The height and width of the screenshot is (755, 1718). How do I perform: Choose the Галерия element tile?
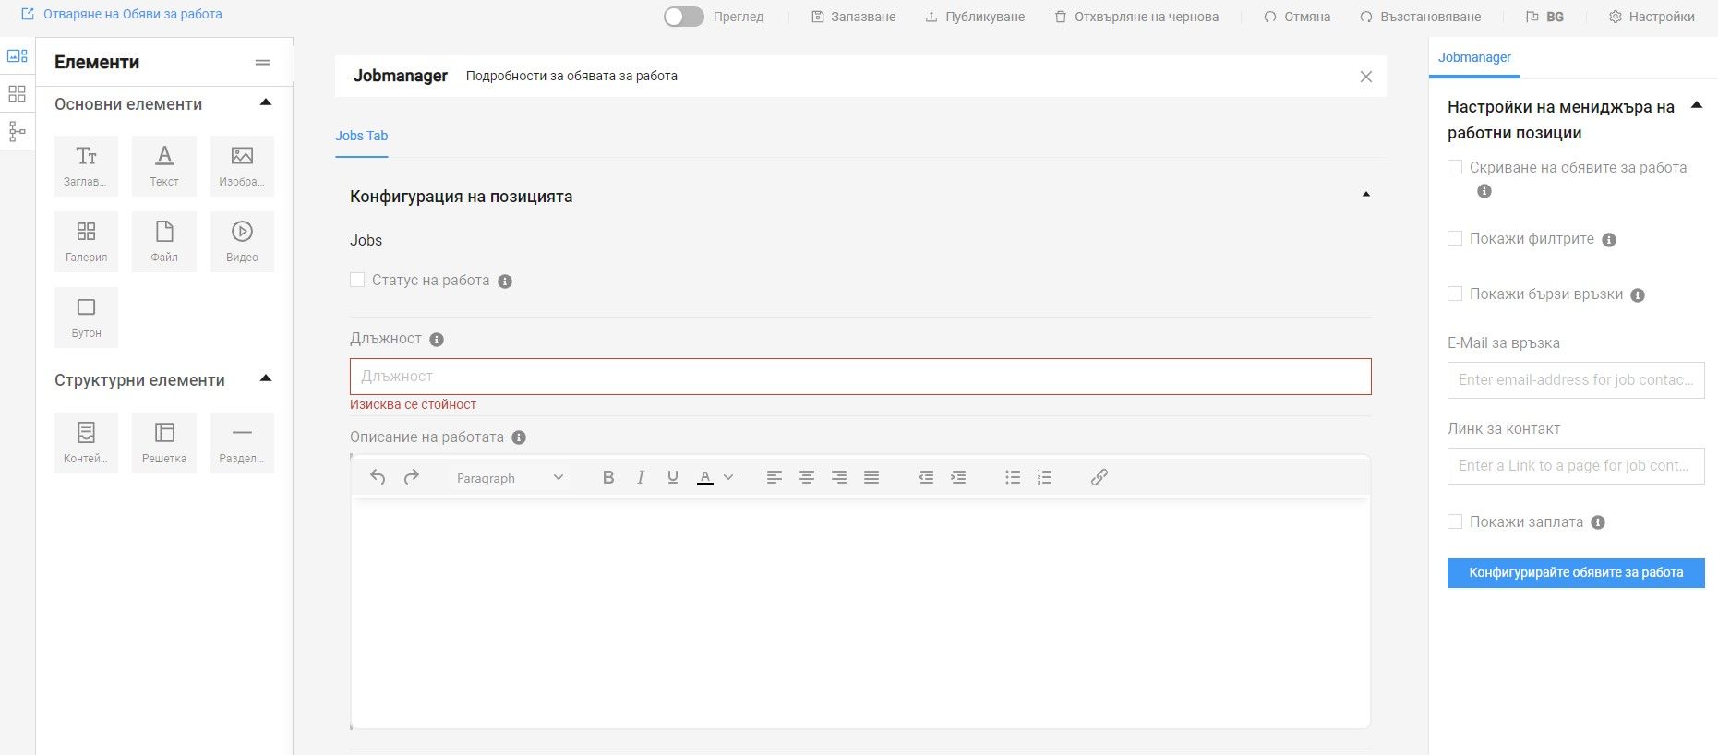tap(86, 241)
